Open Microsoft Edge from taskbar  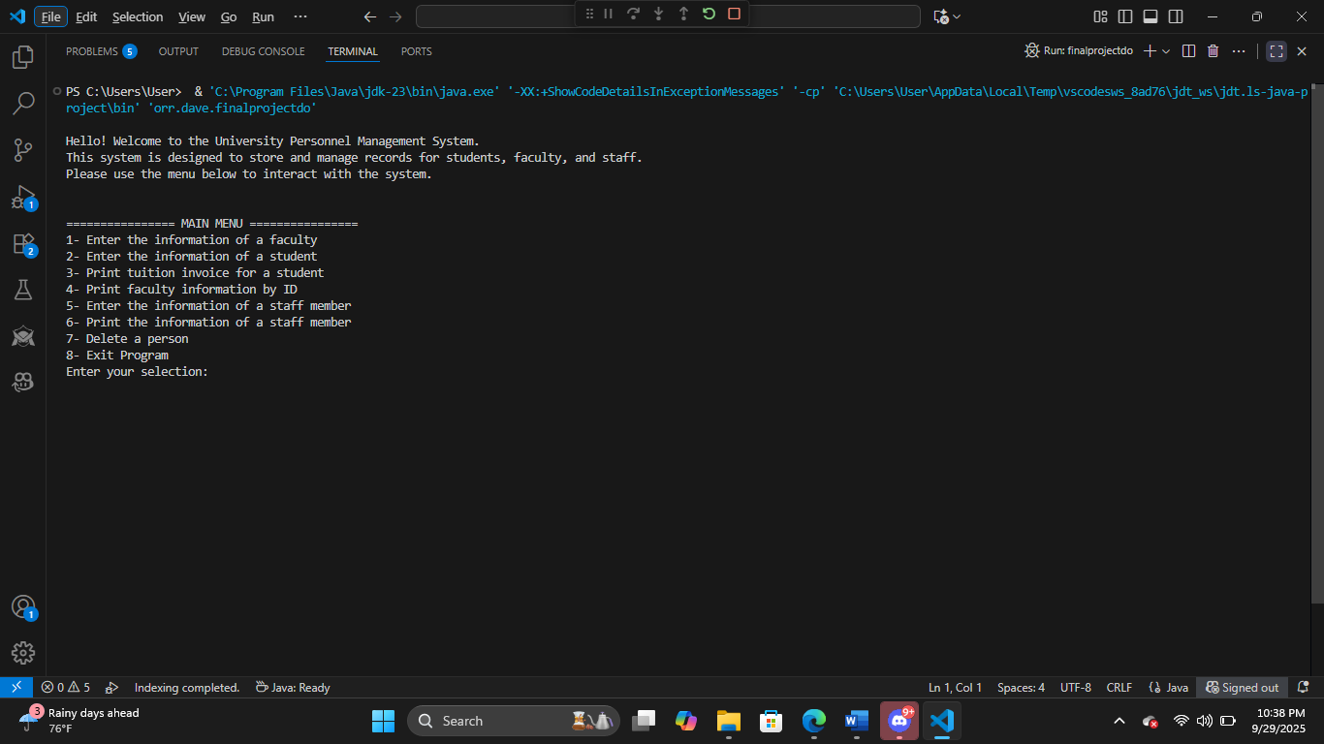[x=814, y=721]
